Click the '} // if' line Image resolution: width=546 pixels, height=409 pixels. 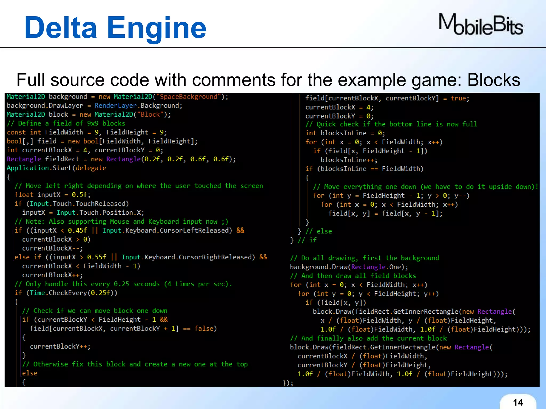pyautogui.click(x=303, y=240)
